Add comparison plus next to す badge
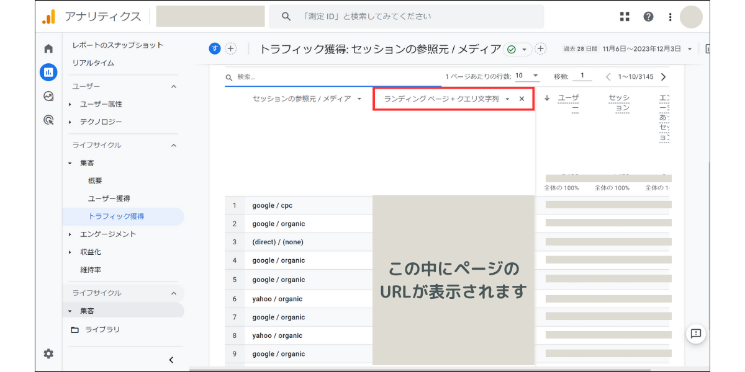This screenshot has height=372, width=745. click(230, 48)
